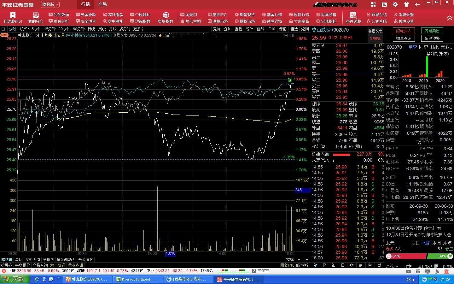Expand 更多 in financial panel
454x284 pixels.
tap(446, 47)
